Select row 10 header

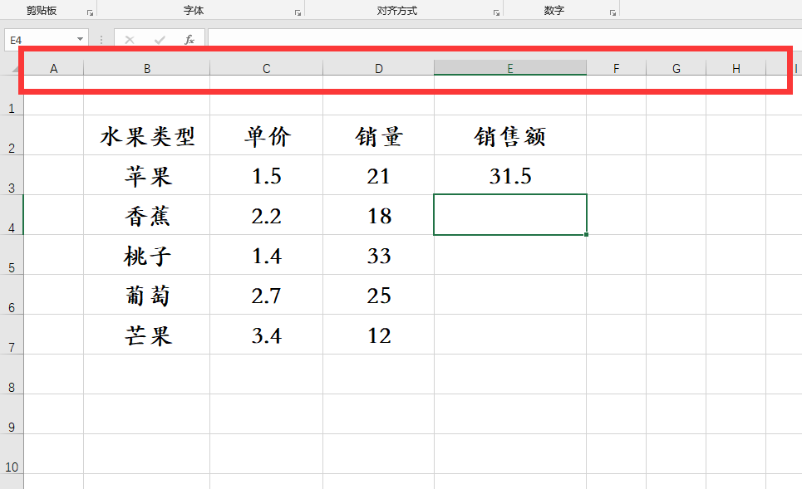click(12, 454)
